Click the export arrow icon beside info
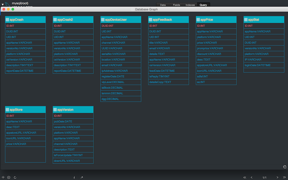This screenshot has width=288, height=180. coord(82,177)
